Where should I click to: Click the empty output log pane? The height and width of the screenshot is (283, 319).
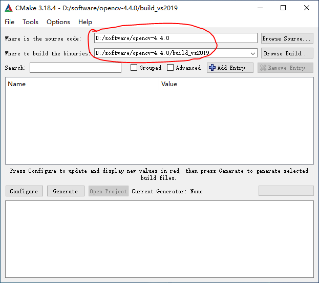pyautogui.click(x=160, y=239)
